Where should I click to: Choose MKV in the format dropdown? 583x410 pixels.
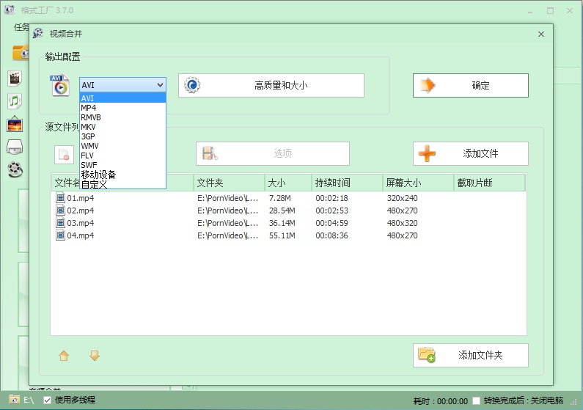click(89, 127)
